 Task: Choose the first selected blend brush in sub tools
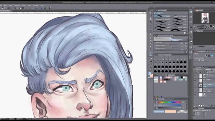(162, 16)
